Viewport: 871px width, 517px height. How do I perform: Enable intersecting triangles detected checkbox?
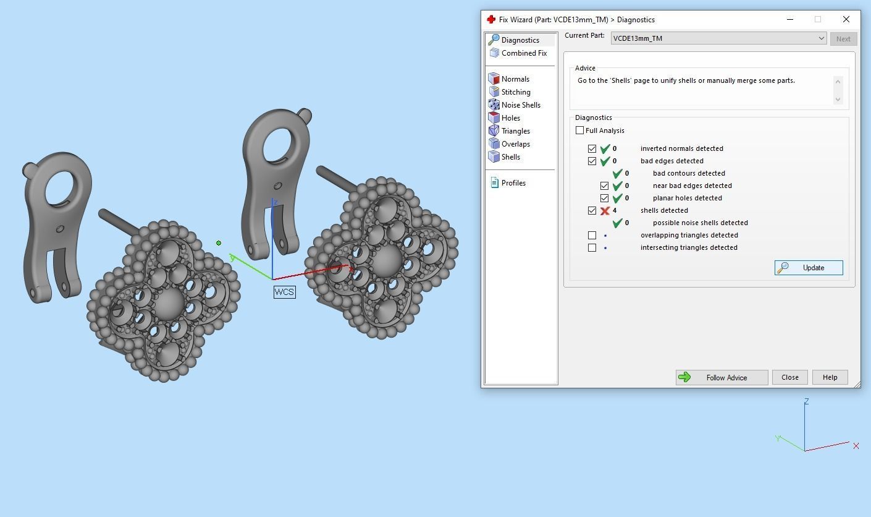pyautogui.click(x=592, y=247)
